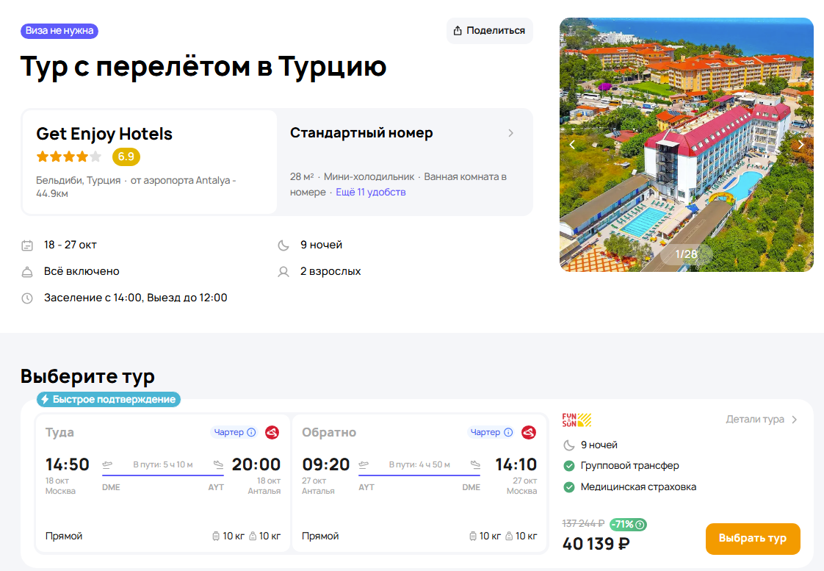Click the info icon on return Чартер badge
Viewport: 824px width, 571px height.
coord(507,432)
